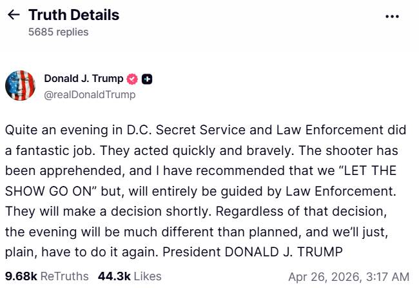Click the Truth Details header title
419x288 pixels.
pos(73,15)
